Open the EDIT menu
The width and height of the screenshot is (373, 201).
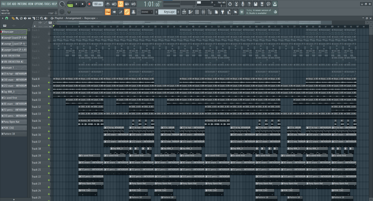coord(9,4)
